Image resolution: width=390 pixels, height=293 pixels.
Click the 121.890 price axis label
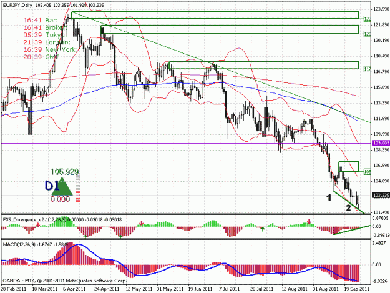[x=381, y=25]
